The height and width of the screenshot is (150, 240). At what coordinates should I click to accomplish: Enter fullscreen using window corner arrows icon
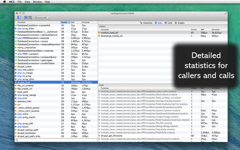(x=226, y=13)
